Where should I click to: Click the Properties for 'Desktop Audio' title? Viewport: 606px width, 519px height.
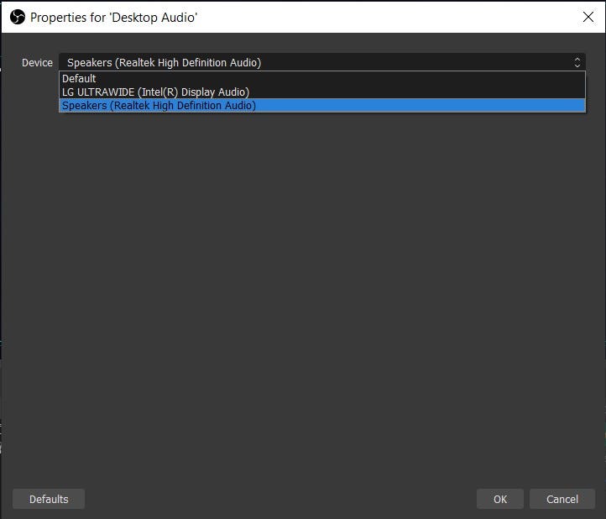click(x=113, y=18)
